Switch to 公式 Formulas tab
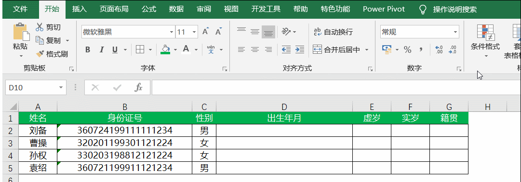This screenshot has height=182, width=521. click(149, 9)
